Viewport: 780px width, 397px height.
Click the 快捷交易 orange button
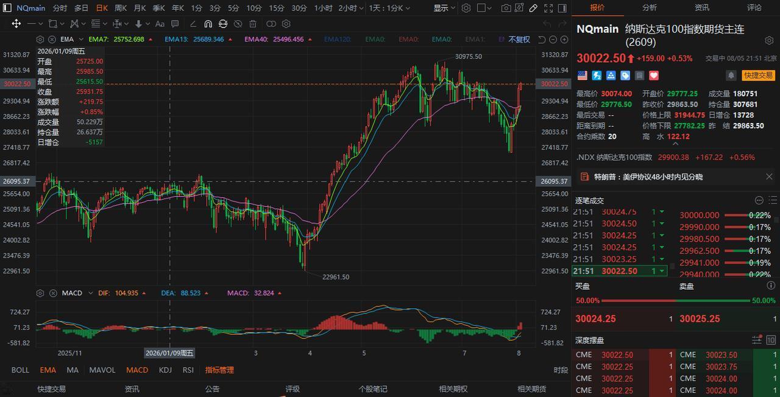point(758,76)
